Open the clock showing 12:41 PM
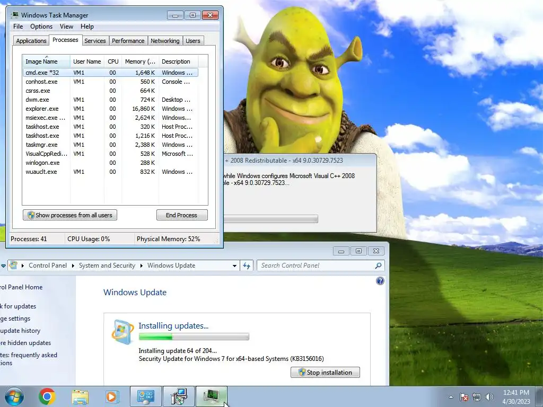The image size is (543, 407). click(x=516, y=397)
